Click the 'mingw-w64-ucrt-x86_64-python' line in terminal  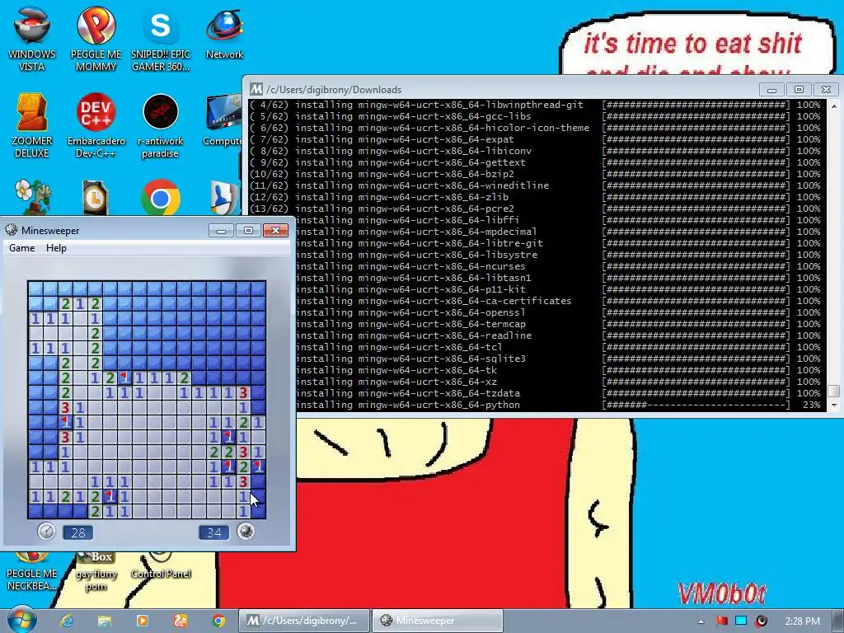(x=439, y=405)
